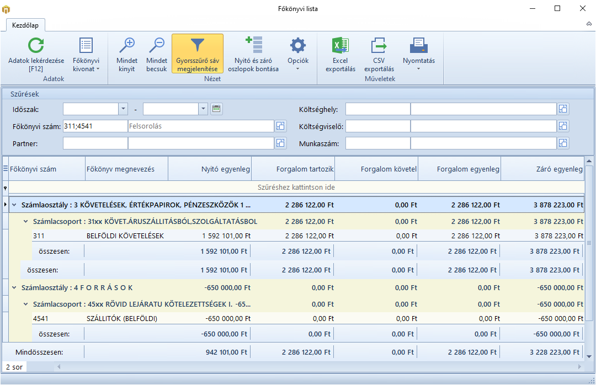Collapse the Számlaosztály 3 KÖVETELÉSEK group
Image resolution: width=596 pixels, height=385 pixels.
pyautogui.click(x=14, y=205)
